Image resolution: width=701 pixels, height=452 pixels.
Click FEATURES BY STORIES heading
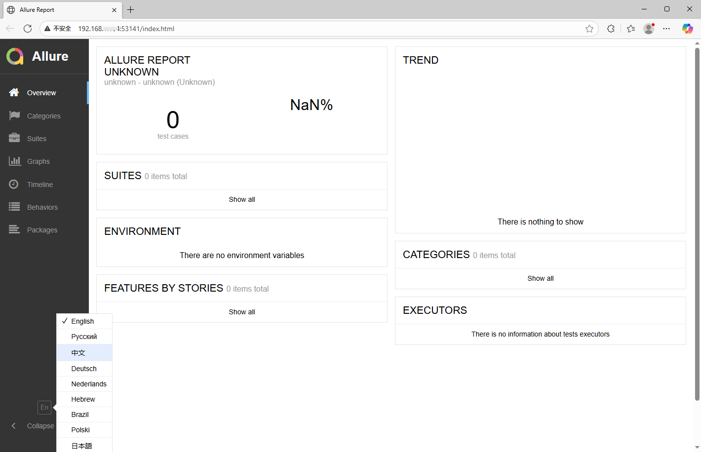[x=164, y=288]
